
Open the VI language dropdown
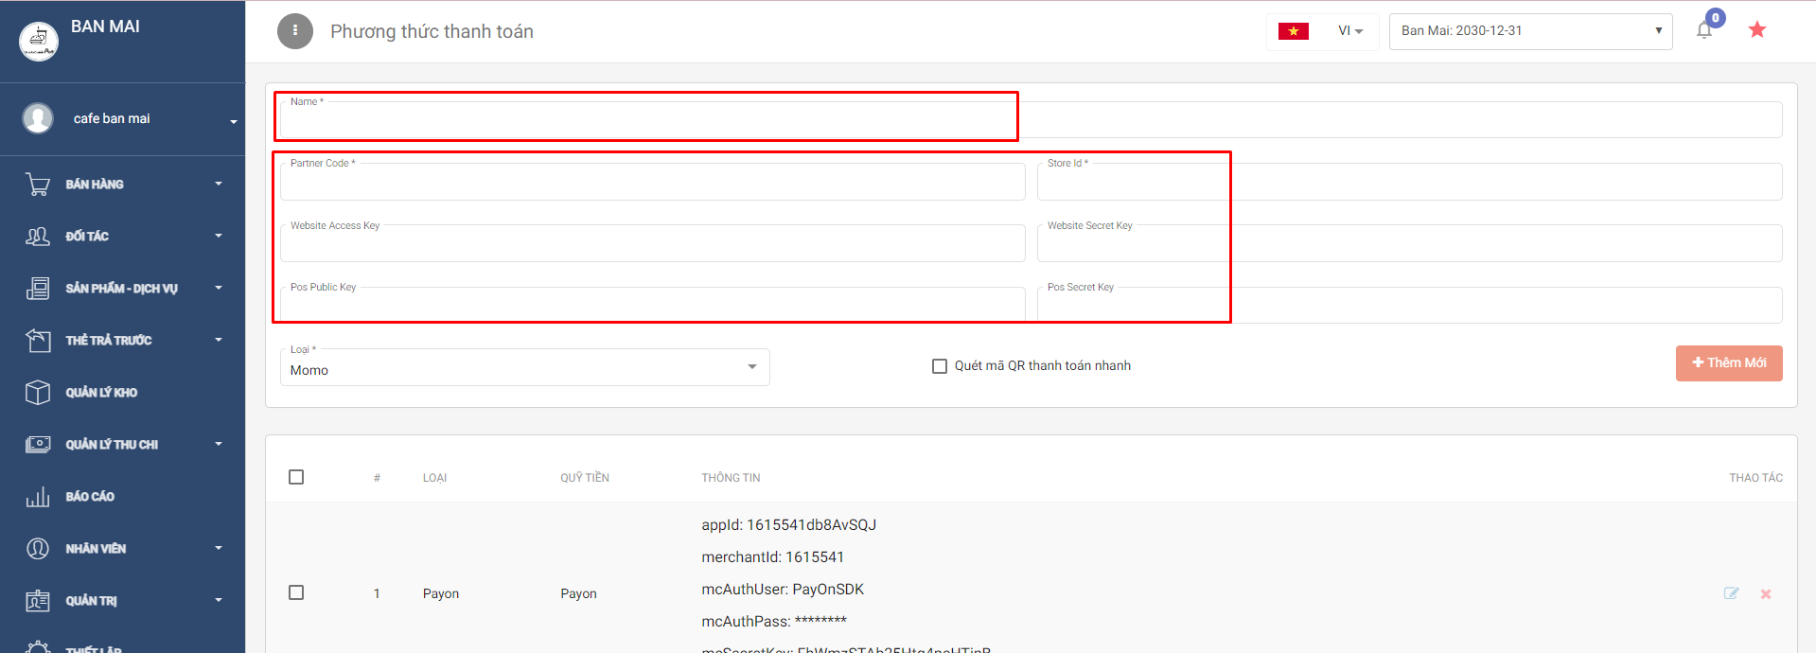tap(1349, 31)
